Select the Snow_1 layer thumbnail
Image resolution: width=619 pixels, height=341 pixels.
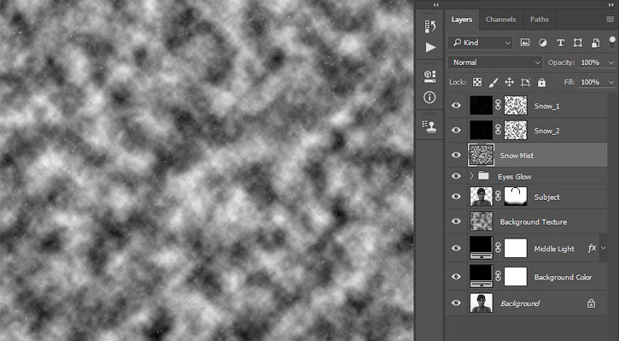tap(482, 105)
